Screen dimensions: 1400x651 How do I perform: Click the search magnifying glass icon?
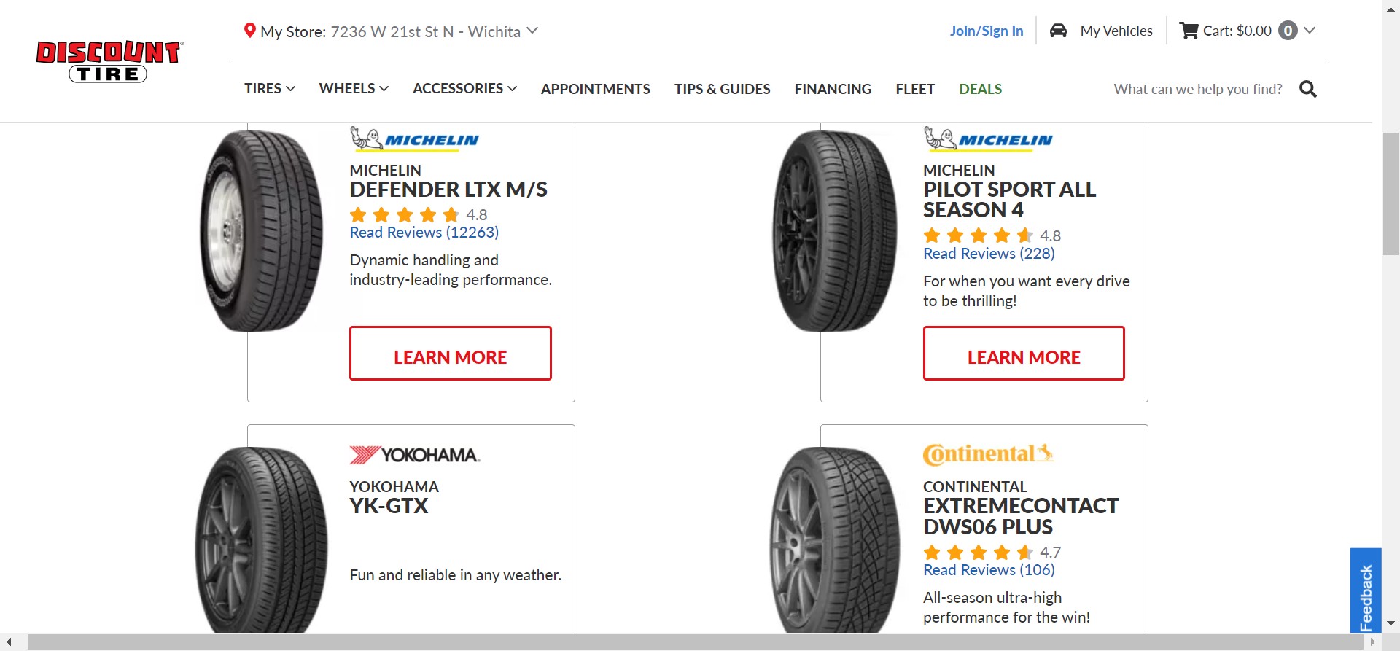1308,89
